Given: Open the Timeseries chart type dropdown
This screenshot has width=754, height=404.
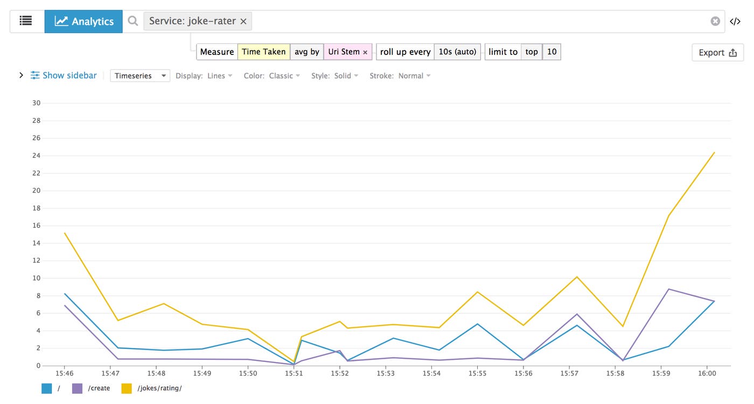Looking at the screenshot, I should pyautogui.click(x=140, y=75).
